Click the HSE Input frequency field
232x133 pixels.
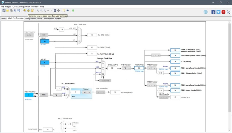click(x=29, y=95)
